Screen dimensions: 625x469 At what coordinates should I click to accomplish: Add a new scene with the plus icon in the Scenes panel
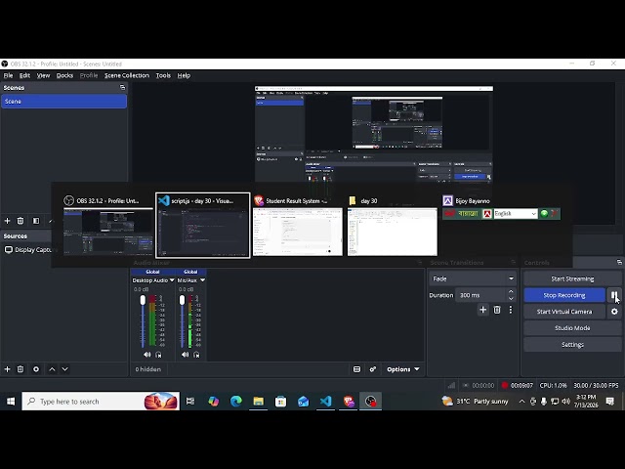[x=7, y=221]
